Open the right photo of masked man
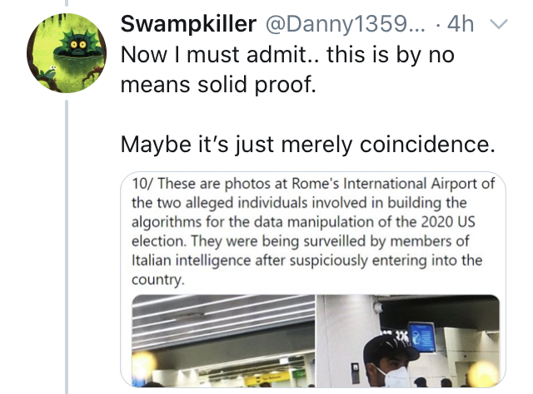 [408, 341]
